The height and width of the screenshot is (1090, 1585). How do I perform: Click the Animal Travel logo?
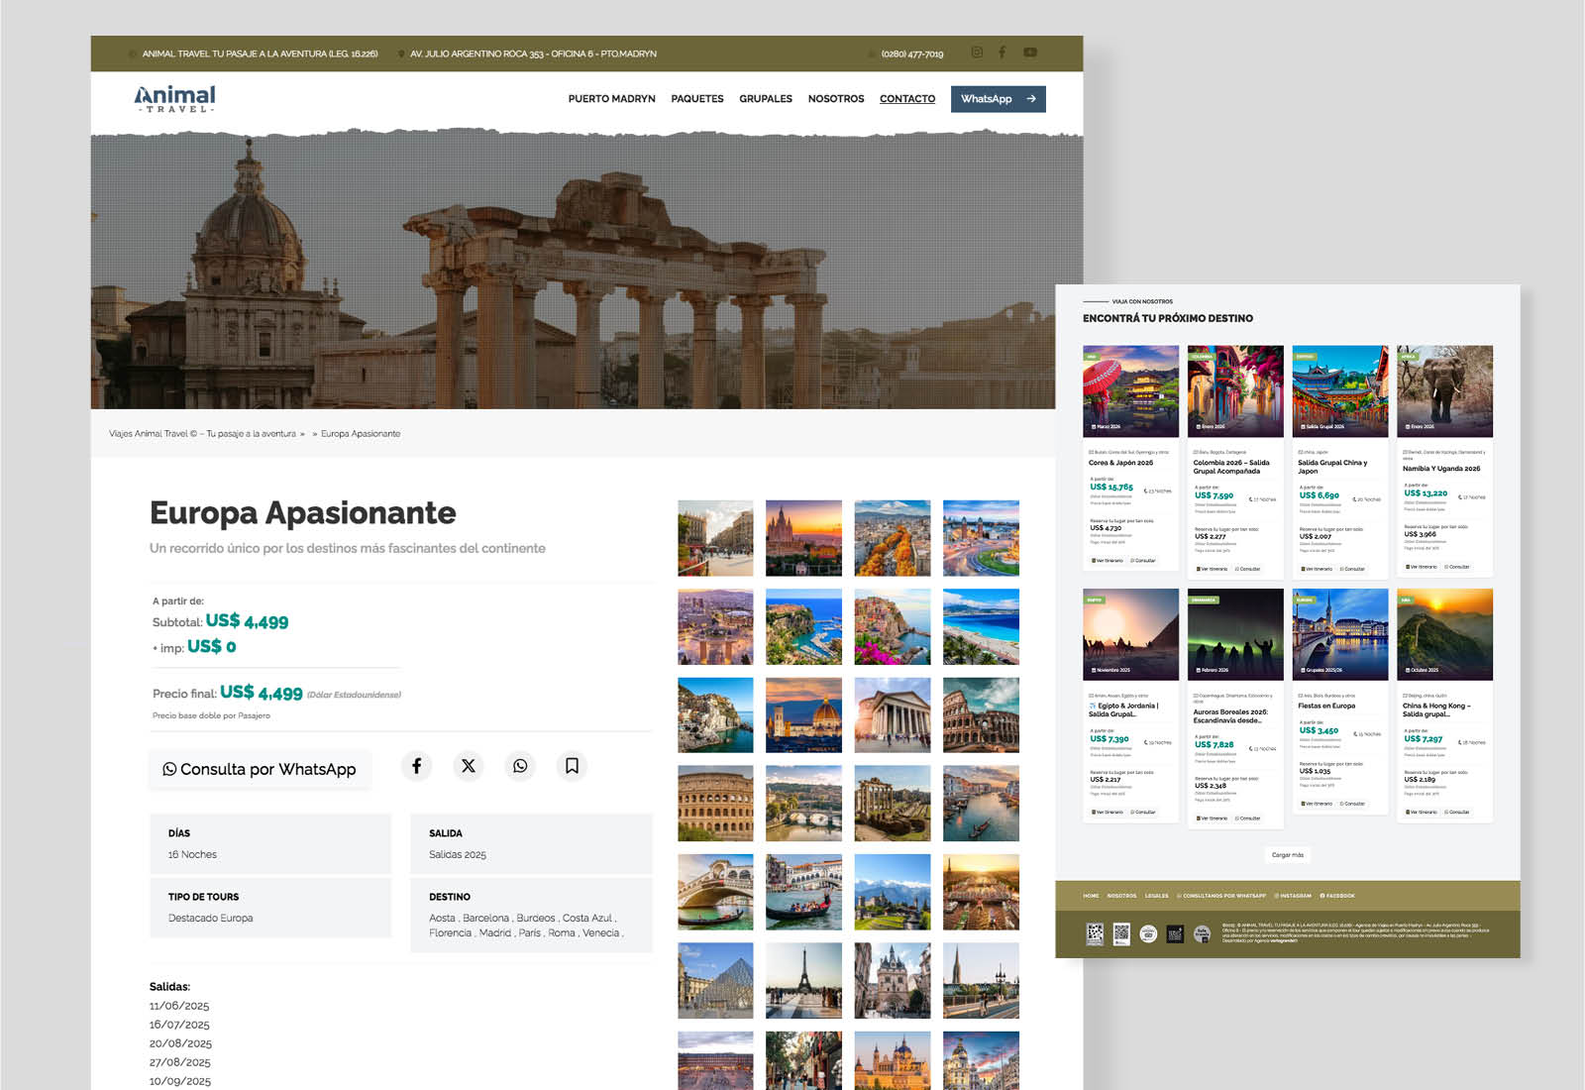tap(175, 98)
